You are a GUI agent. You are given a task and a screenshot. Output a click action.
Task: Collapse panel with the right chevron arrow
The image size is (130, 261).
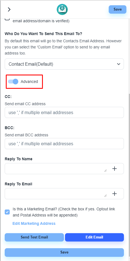(9, 9)
